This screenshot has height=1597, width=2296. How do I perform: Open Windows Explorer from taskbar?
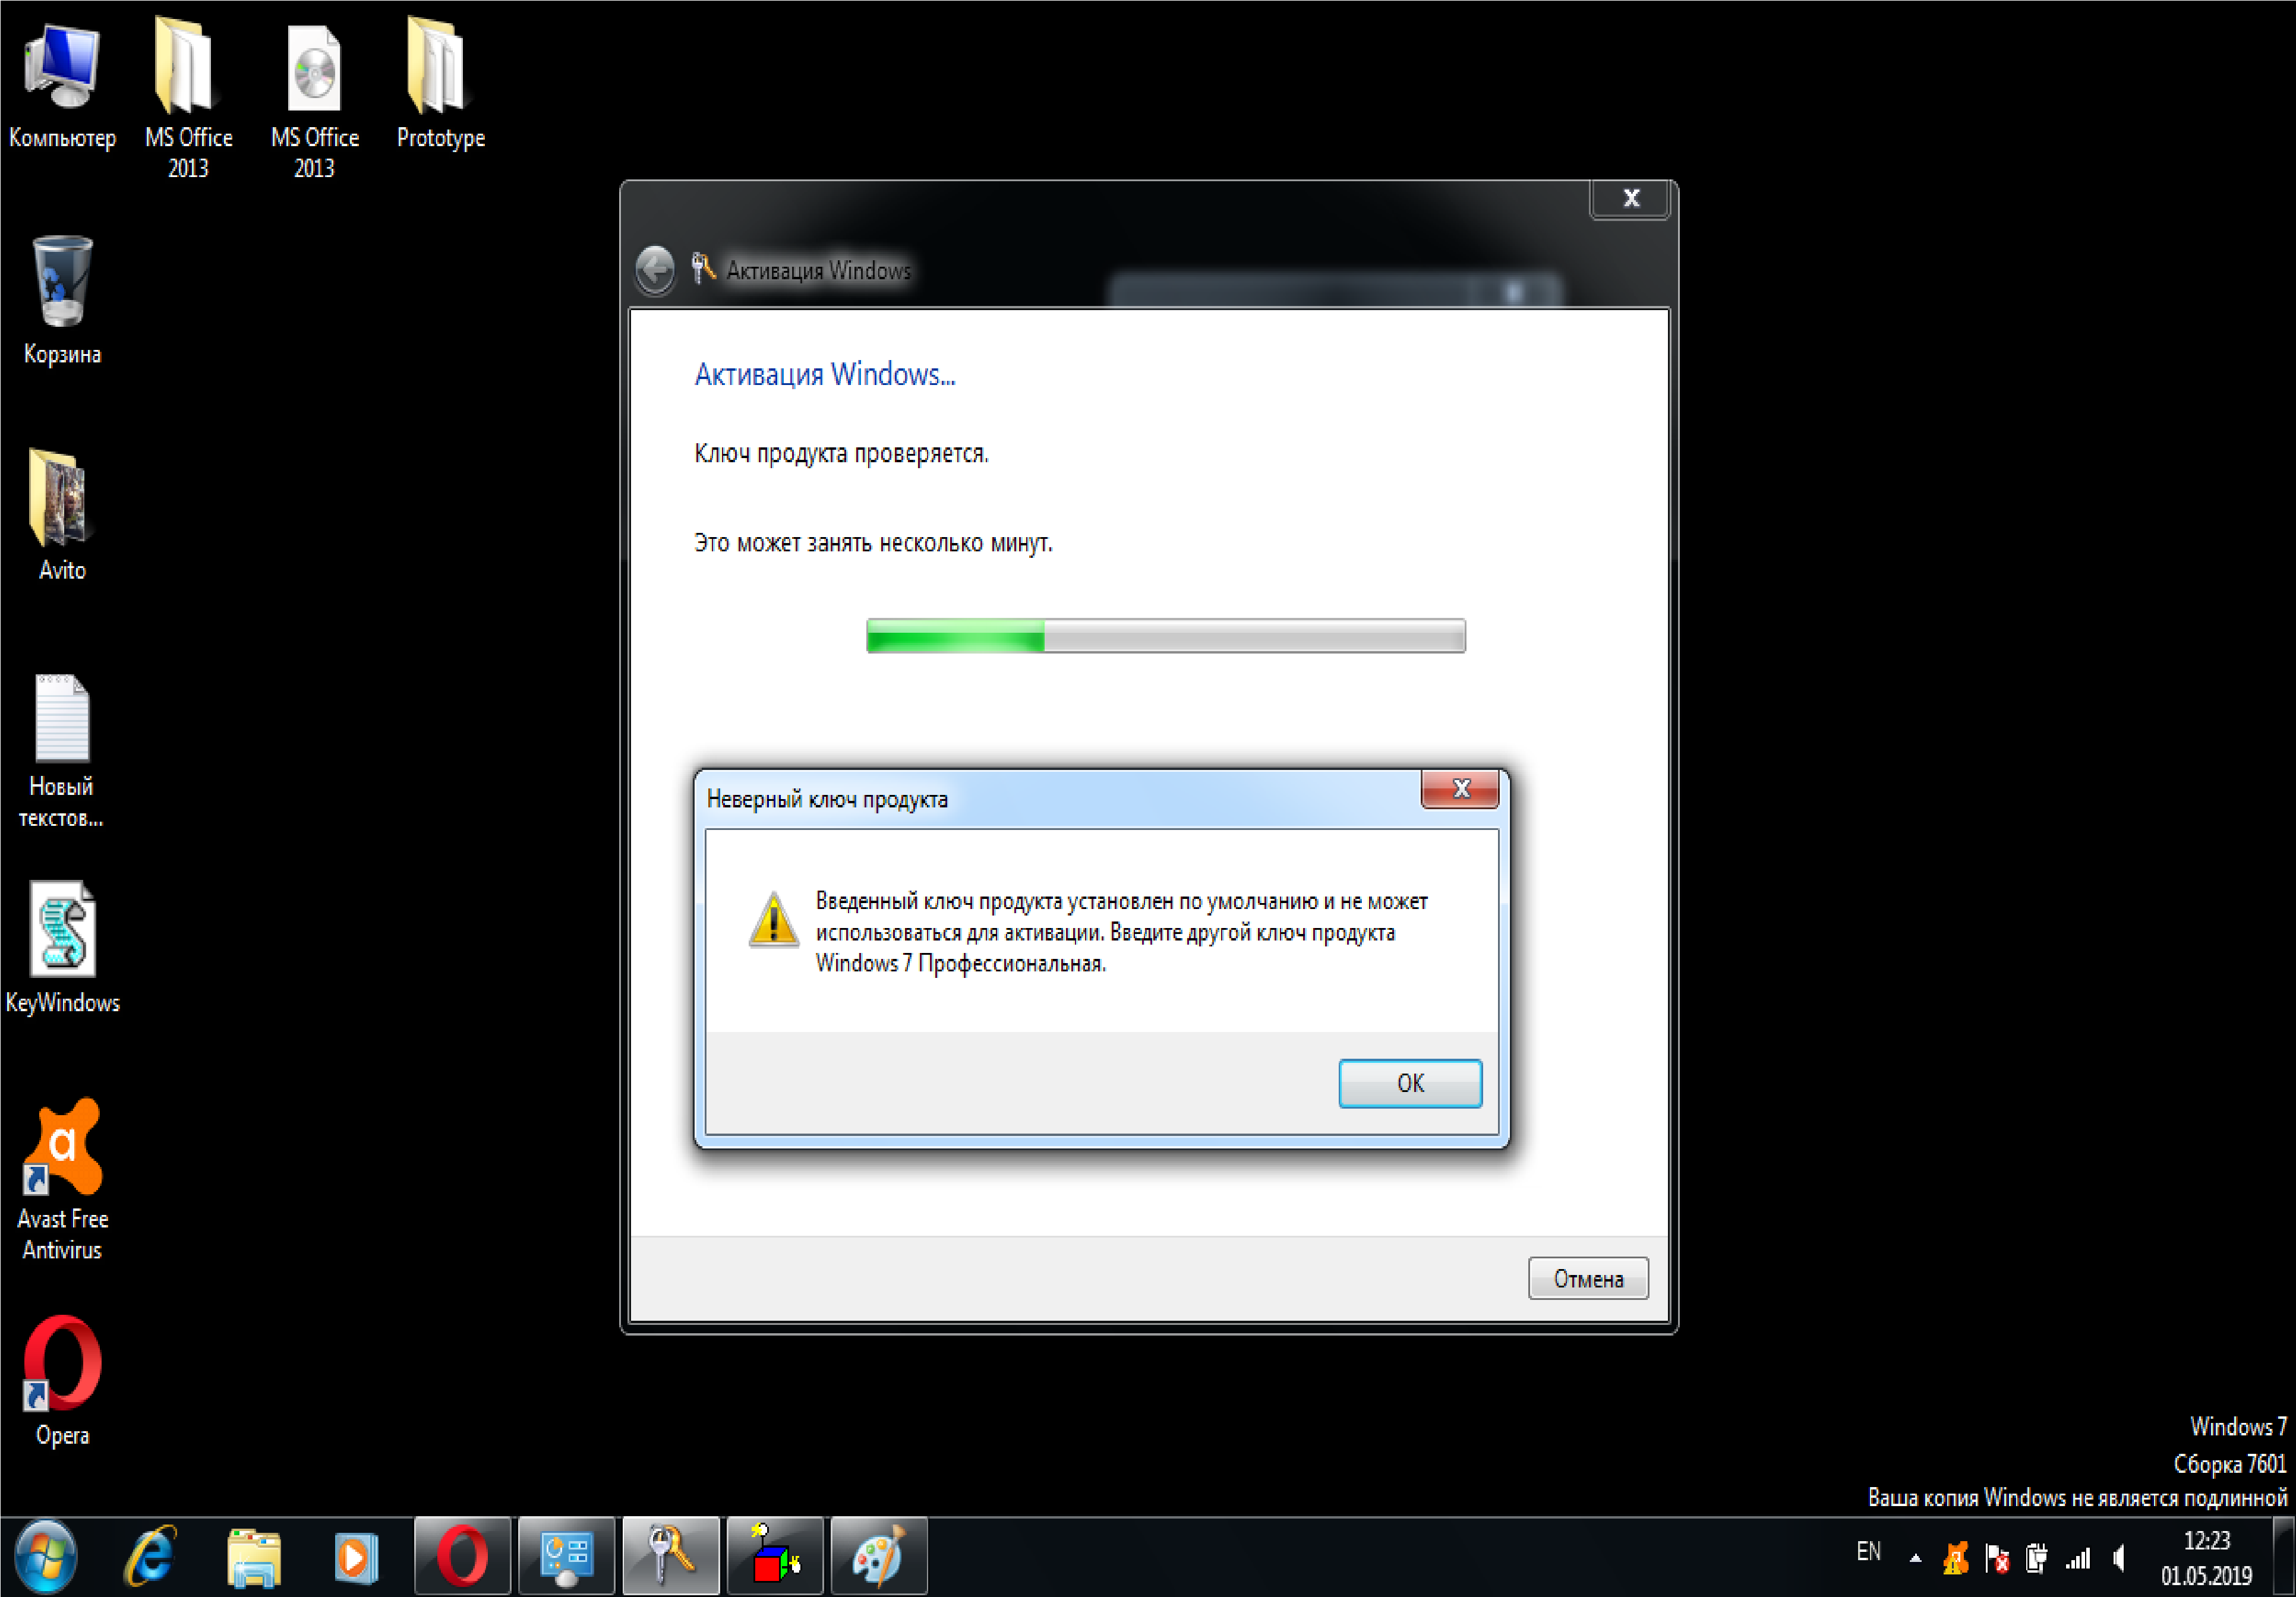pyautogui.click(x=254, y=1557)
